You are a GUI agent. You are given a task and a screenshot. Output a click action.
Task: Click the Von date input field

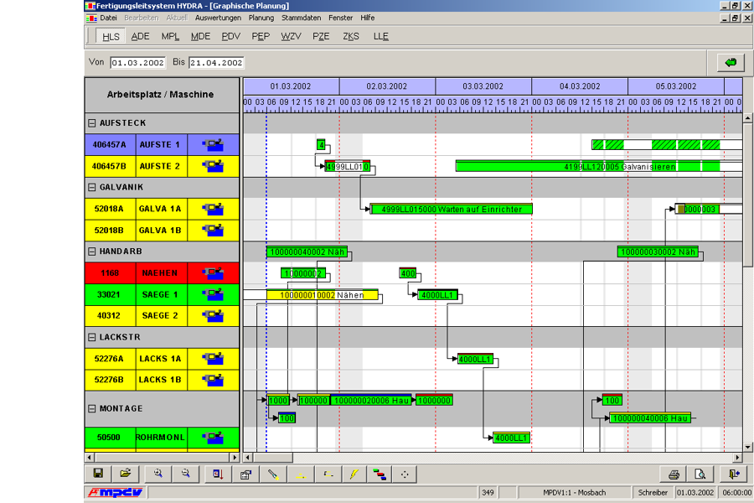138,63
